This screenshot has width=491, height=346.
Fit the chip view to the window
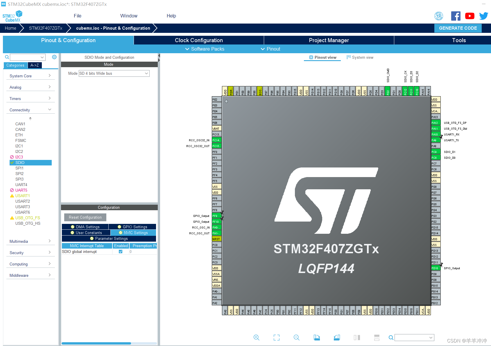(277, 338)
